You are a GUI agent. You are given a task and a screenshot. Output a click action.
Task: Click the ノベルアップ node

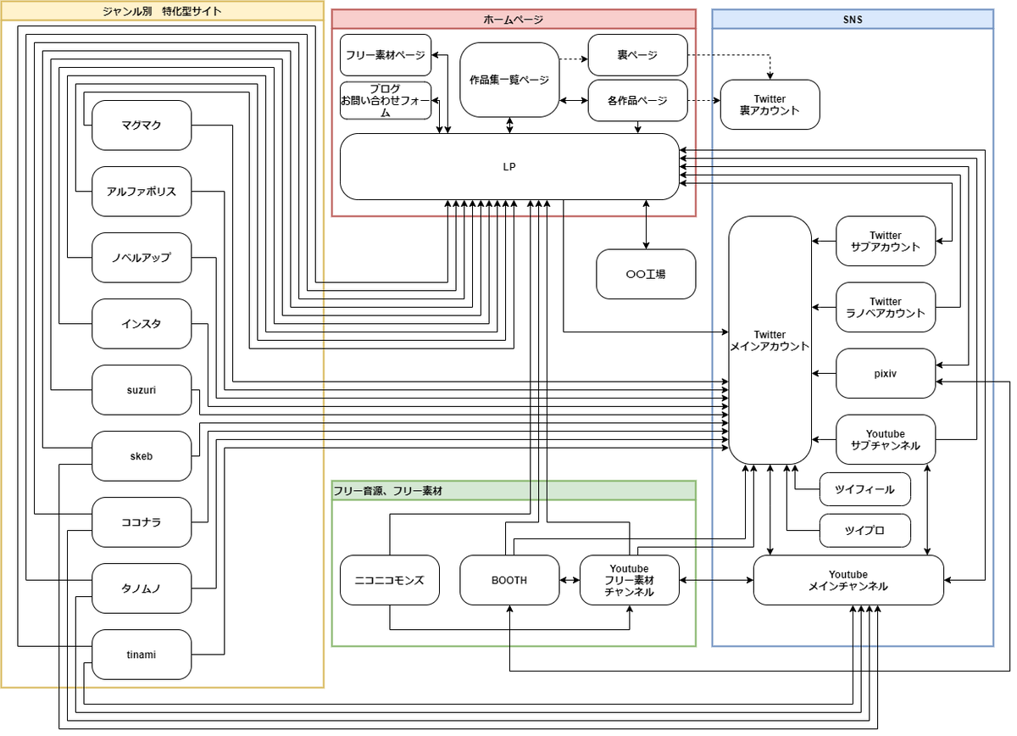142,258
